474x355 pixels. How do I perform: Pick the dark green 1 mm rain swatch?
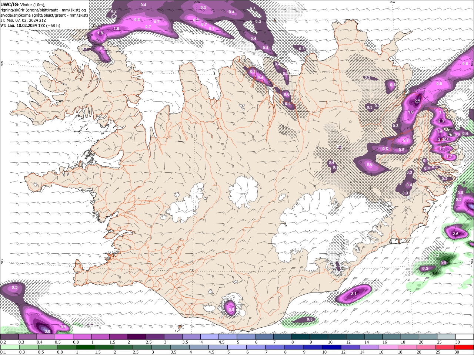pyautogui.click(x=86, y=347)
